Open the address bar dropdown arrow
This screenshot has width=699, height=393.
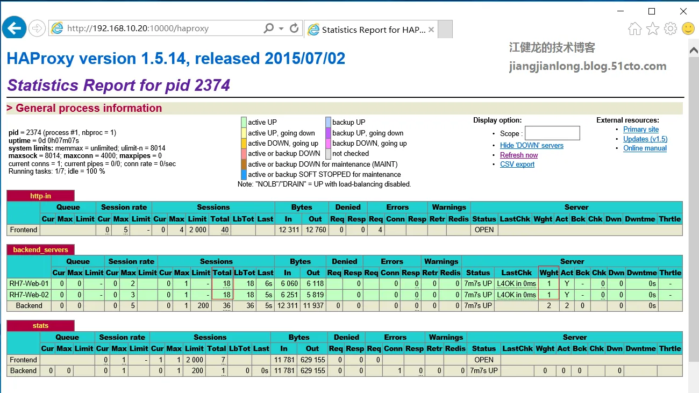[281, 28]
